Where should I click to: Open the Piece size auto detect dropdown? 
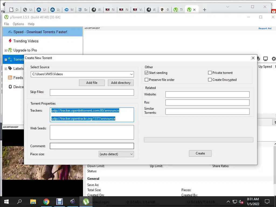(x=131, y=154)
